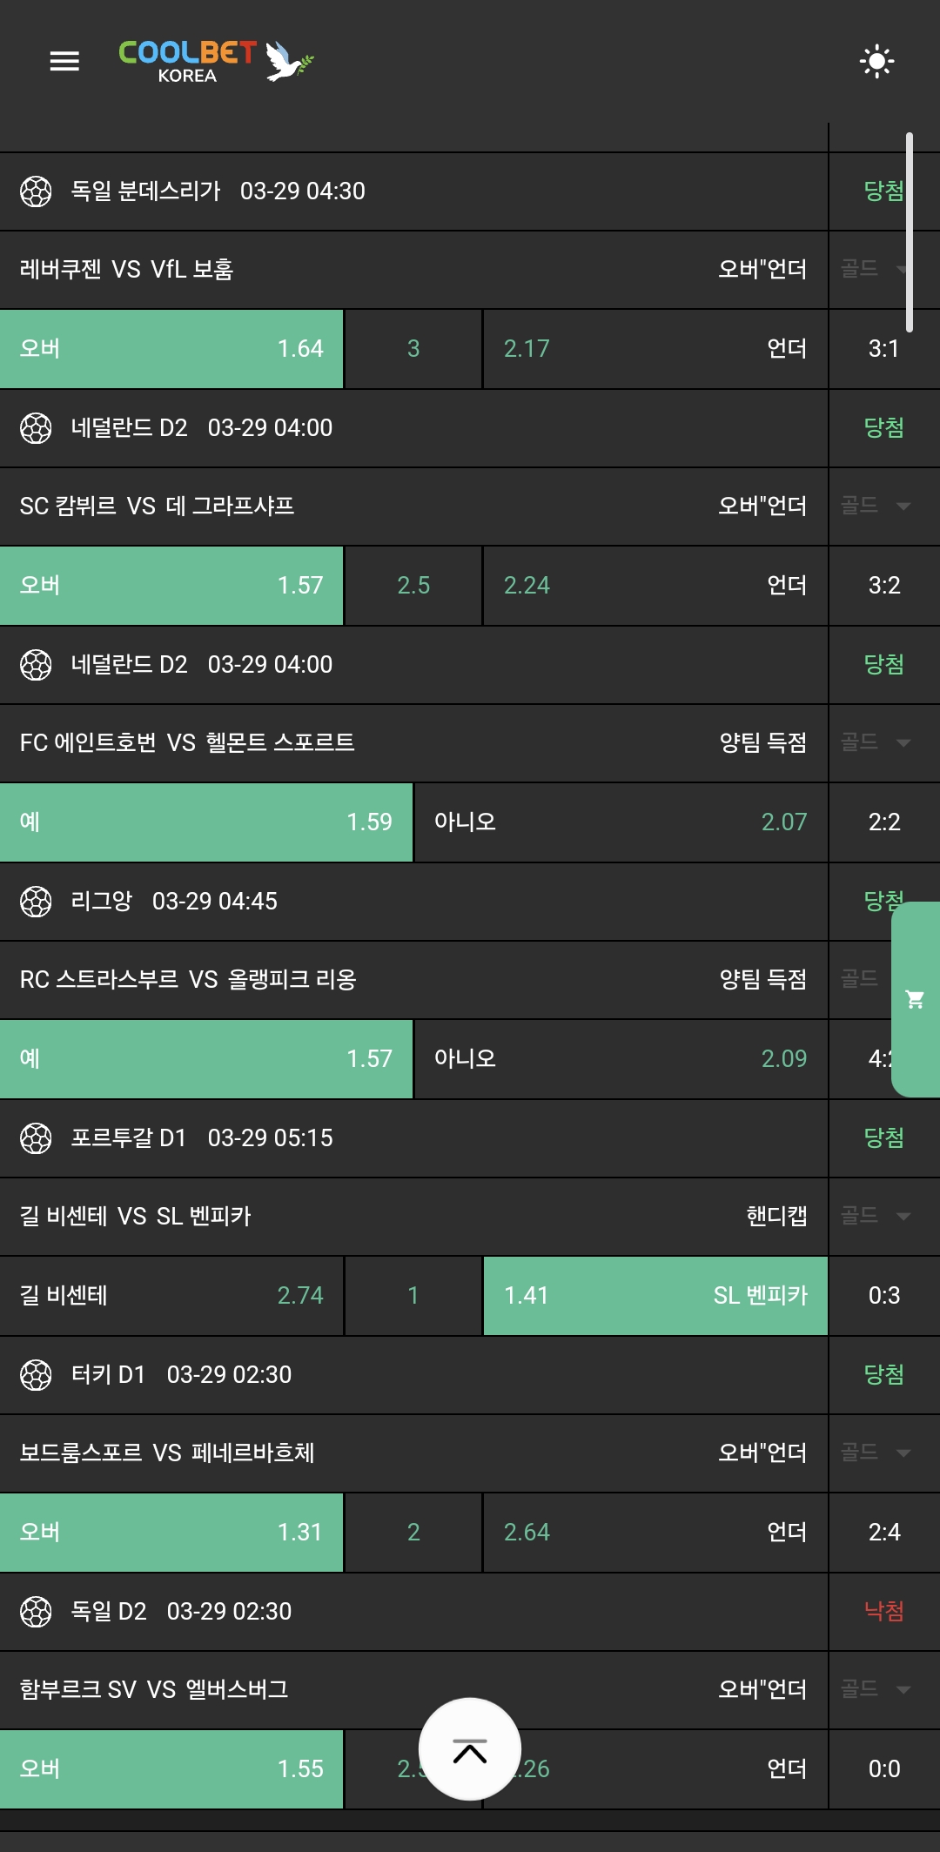Select 언더 2.64 for 보드룸스포르 match

[x=655, y=1533]
